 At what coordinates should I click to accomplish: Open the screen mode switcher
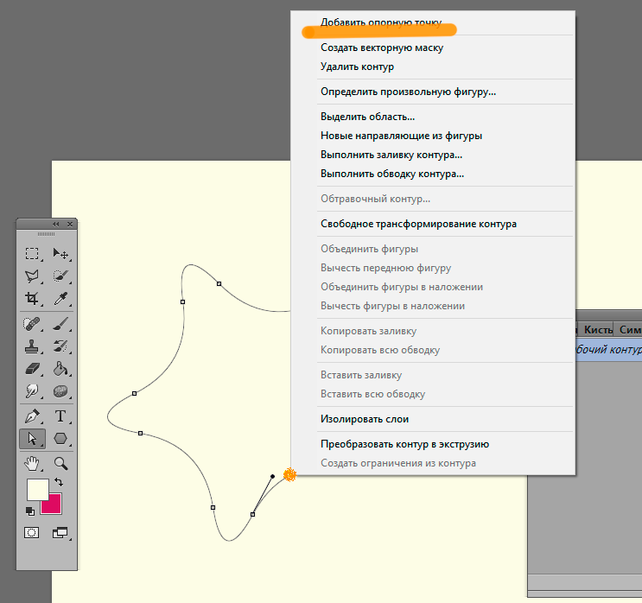[x=60, y=533]
